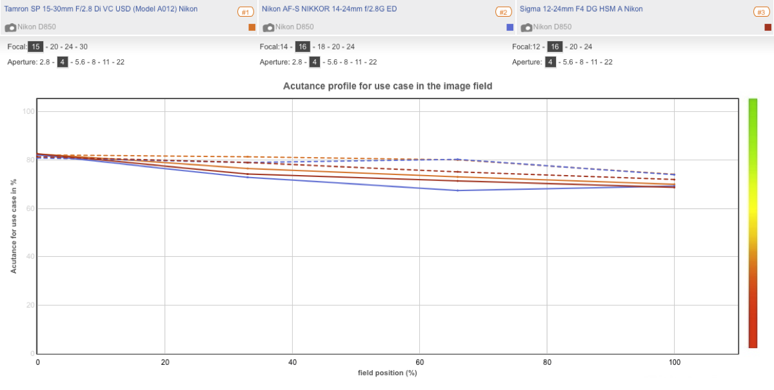Click the dark red color square for the Sigma lens
Image resolution: width=774 pixels, height=390 pixels.
point(768,27)
